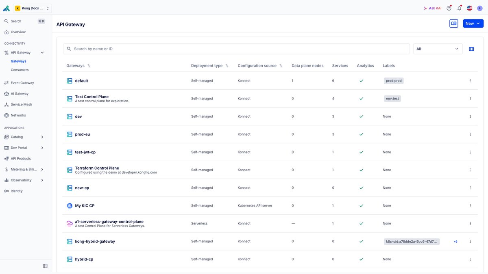The image size is (488, 274).
Task: Click the Kong Konnect logo icon
Action: pyautogui.click(x=6, y=8)
